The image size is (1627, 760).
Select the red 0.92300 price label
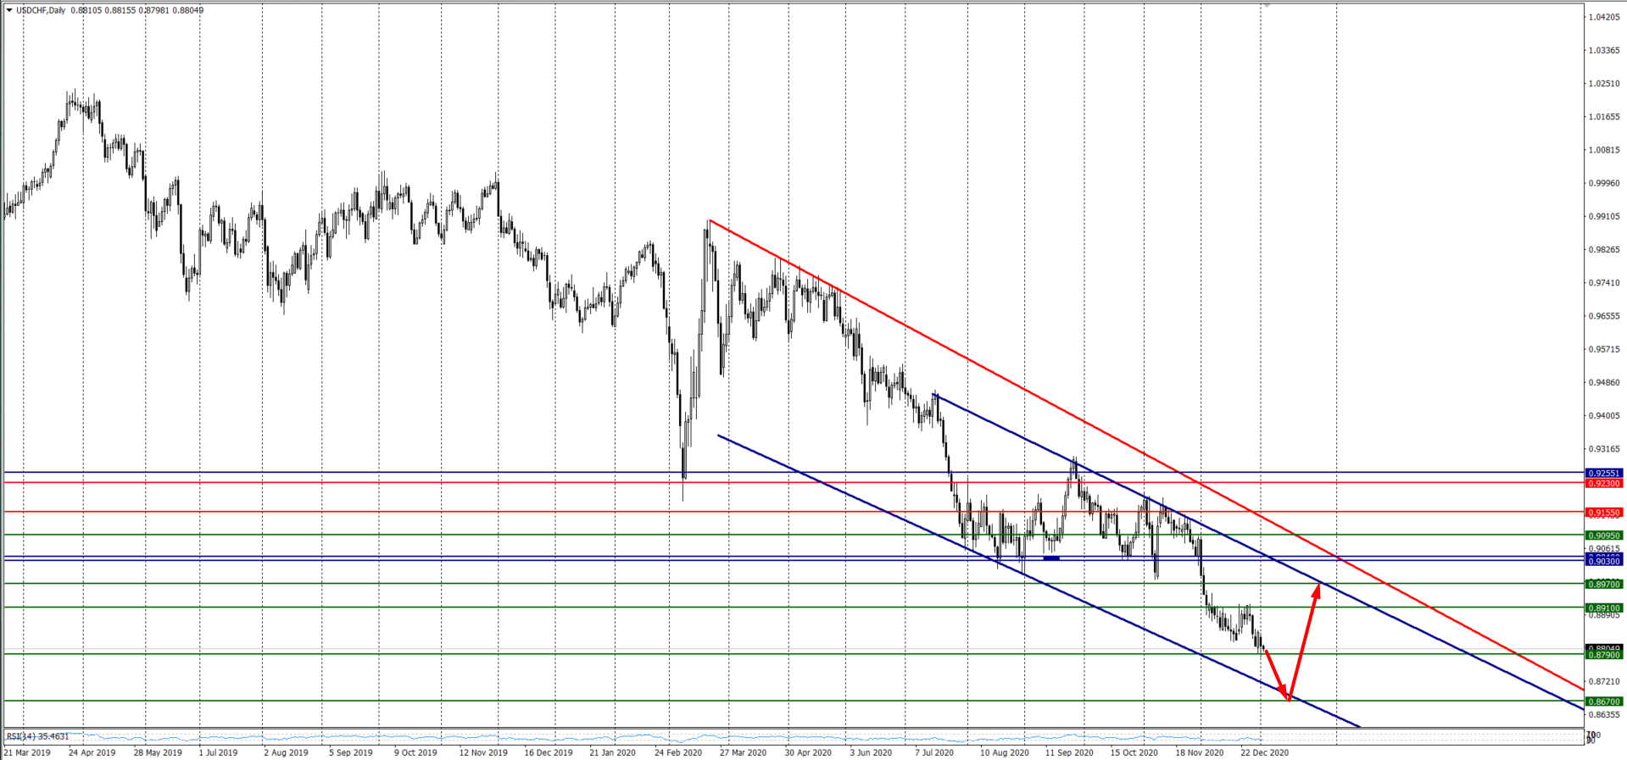(x=1603, y=484)
